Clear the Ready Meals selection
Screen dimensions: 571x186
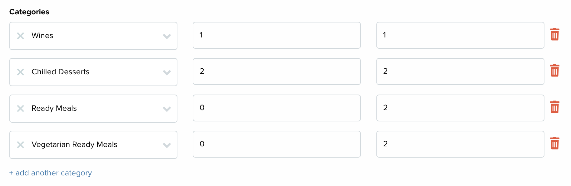pos(21,109)
